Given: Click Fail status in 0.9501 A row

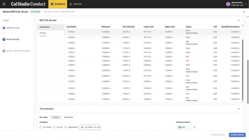Looking at the screenshot, I should click(x=187, y=76).
